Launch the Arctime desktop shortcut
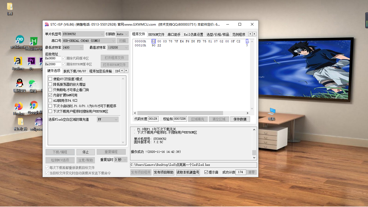The image size is (368, 207). coord(18,64)
